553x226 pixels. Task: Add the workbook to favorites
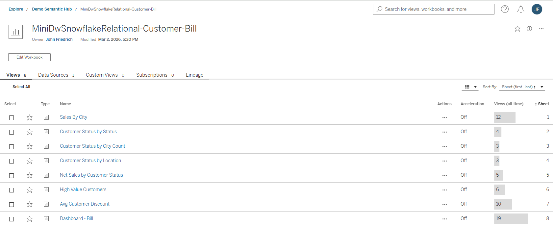click(x=517, y=29)
